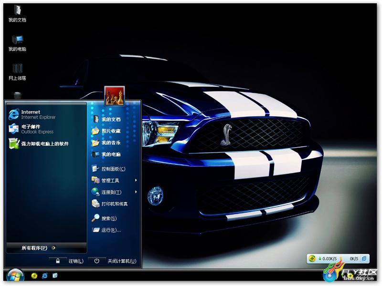Click the 0K/S upload speed reading

coord(354,258)
